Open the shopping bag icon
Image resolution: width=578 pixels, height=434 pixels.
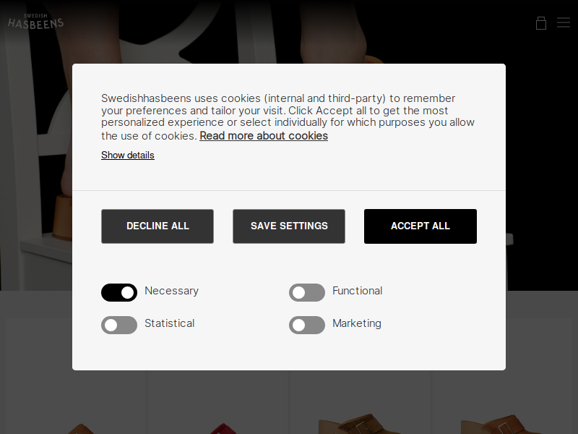[540, 23]
